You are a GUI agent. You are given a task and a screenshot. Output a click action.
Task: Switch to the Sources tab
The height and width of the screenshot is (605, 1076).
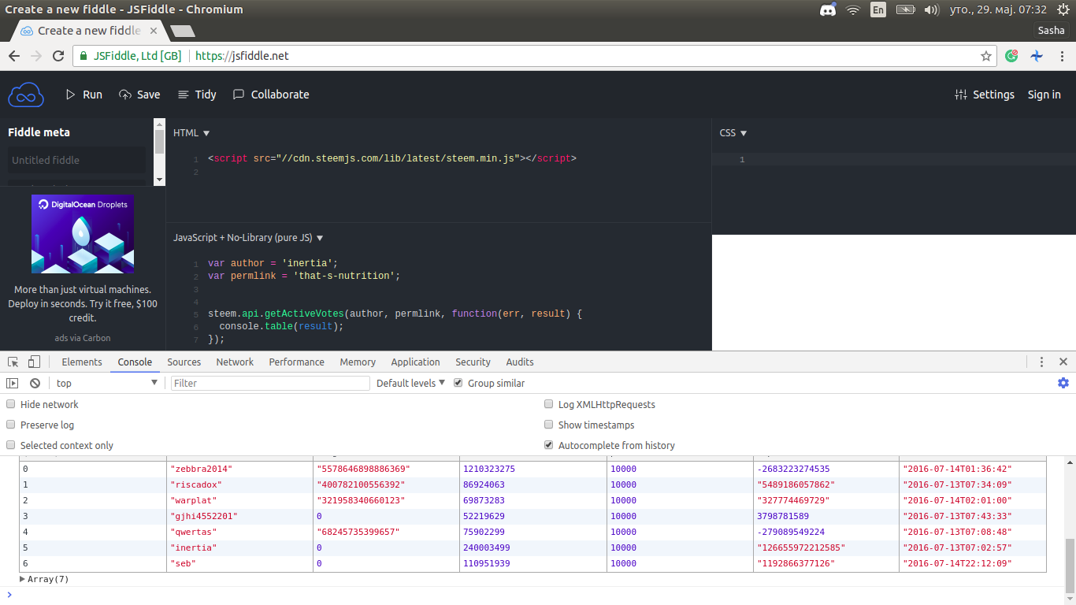coord(184,362)
